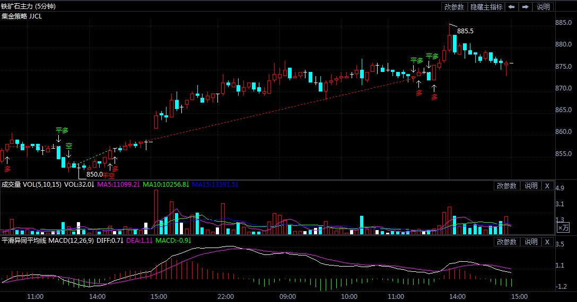Open 改参数 for the MACD panel

coord(506,242)
